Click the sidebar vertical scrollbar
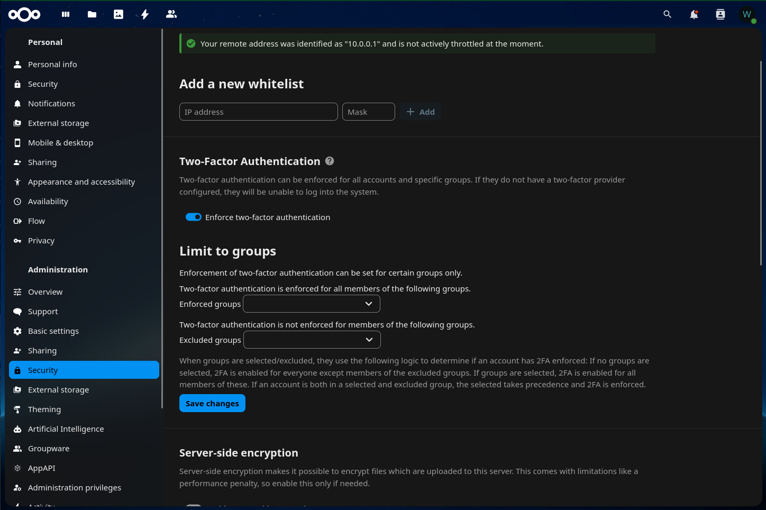Screen dimensions: 766x510 pos(162,218)
